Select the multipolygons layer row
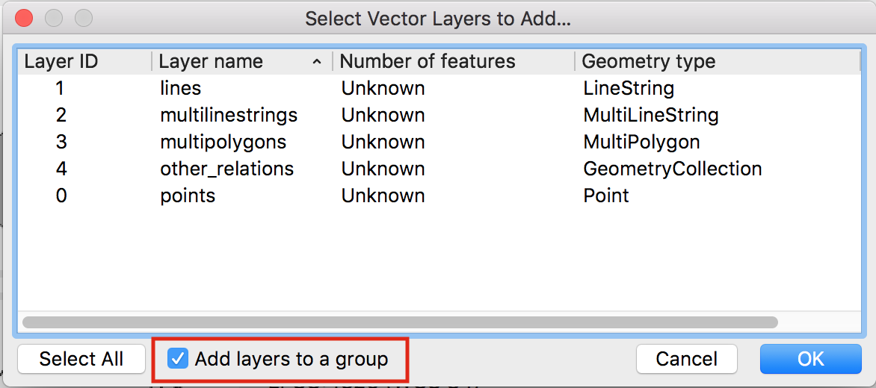Image resolution: width=876 pixels, height=388 pixels. [439, 143]
